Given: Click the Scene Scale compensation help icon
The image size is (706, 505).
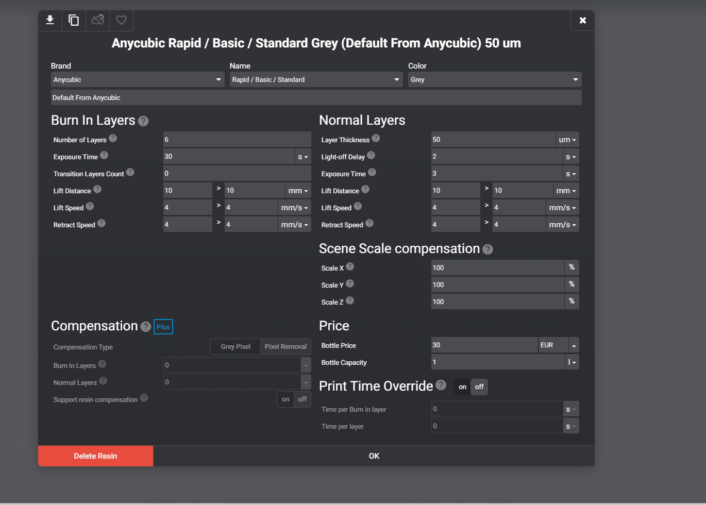Looking at the screenshot, I should [488, 249].
